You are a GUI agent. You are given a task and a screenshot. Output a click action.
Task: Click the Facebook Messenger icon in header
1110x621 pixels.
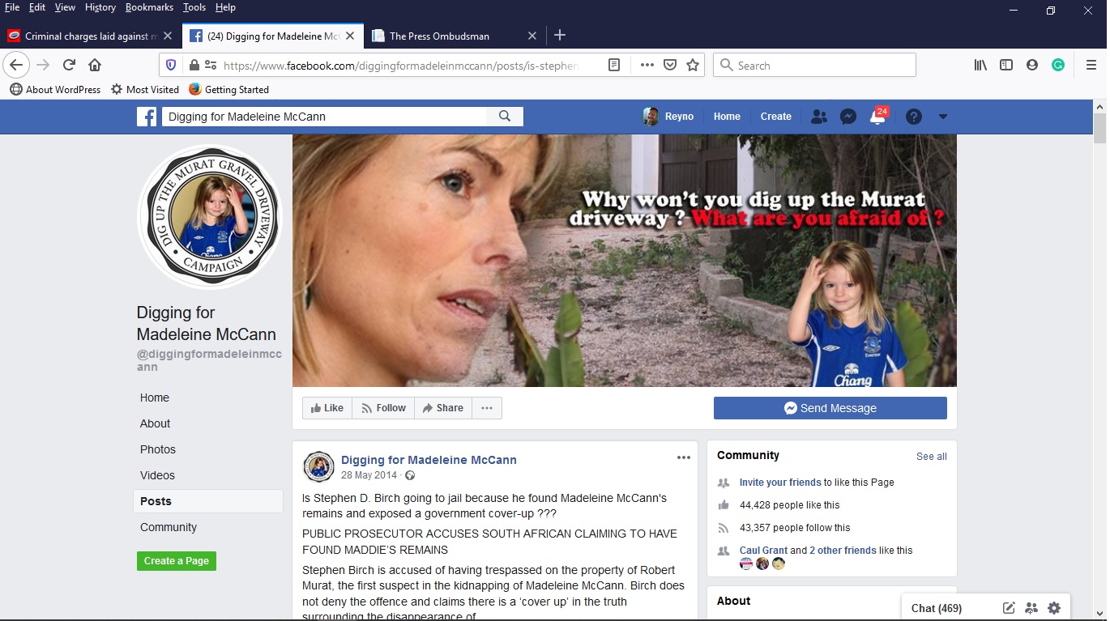848,117
